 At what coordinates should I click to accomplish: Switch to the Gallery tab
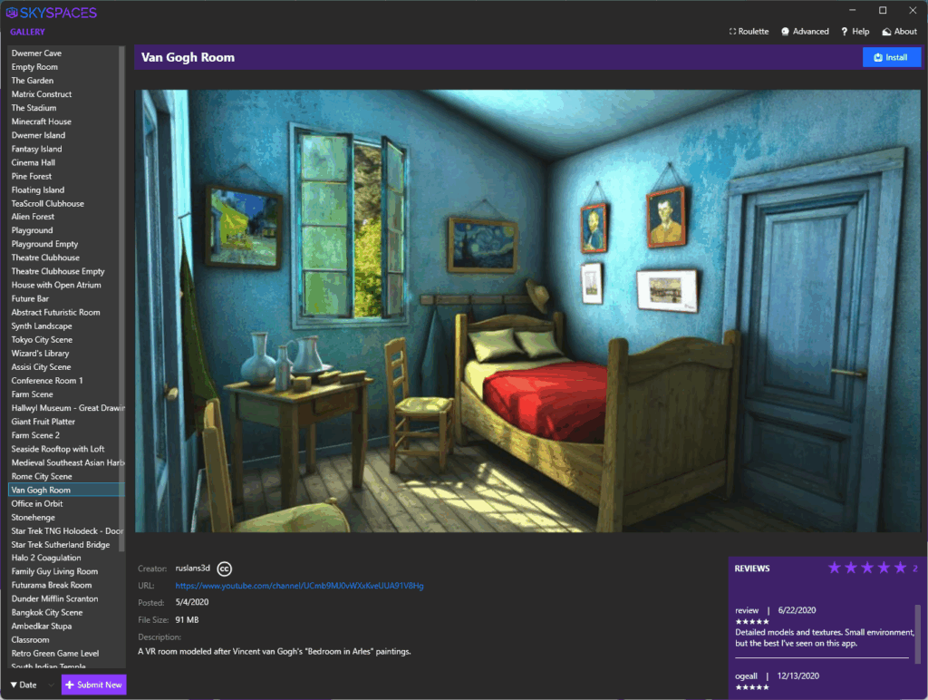pos(28,31)
